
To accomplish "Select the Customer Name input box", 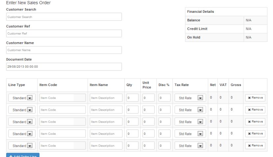I will tap(64, 50).
